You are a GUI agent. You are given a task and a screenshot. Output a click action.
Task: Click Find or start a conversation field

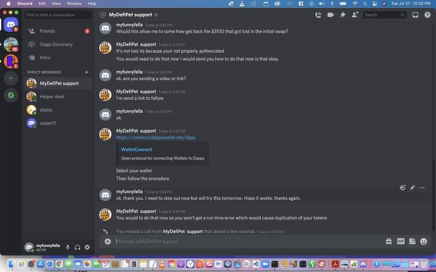point(58,15)
